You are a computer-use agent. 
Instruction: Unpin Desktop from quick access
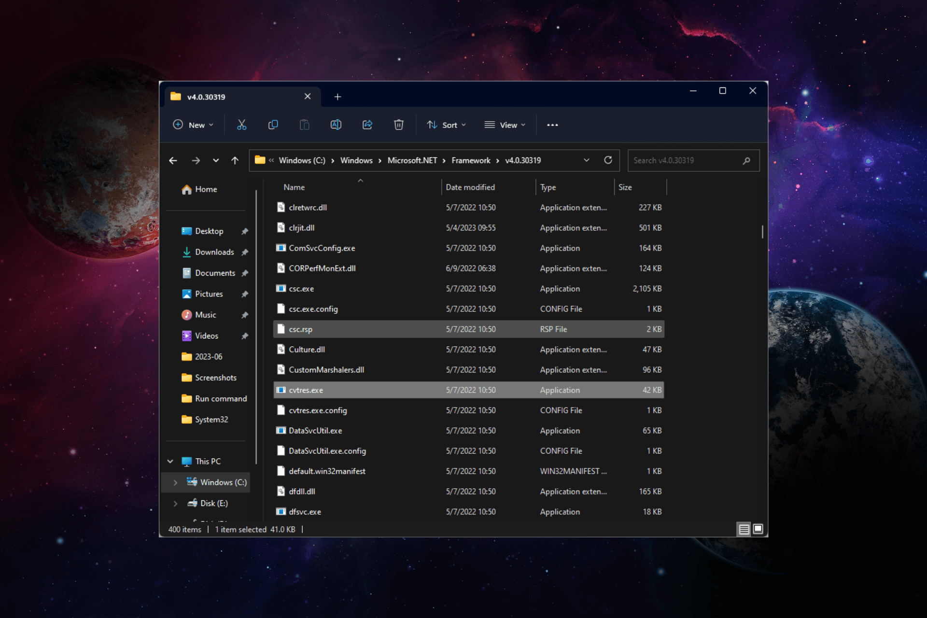tap(245, 231)
